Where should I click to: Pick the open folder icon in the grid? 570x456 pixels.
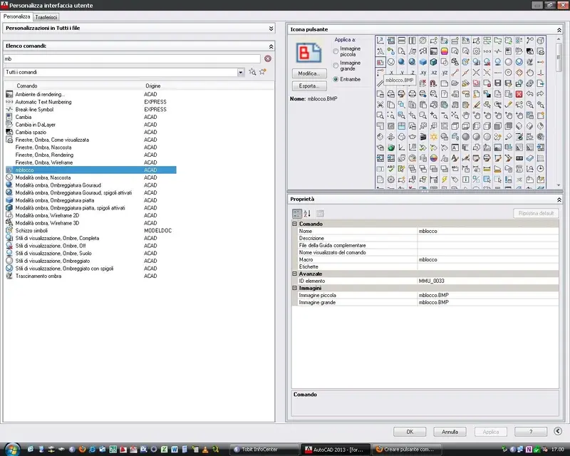(455, 83)
